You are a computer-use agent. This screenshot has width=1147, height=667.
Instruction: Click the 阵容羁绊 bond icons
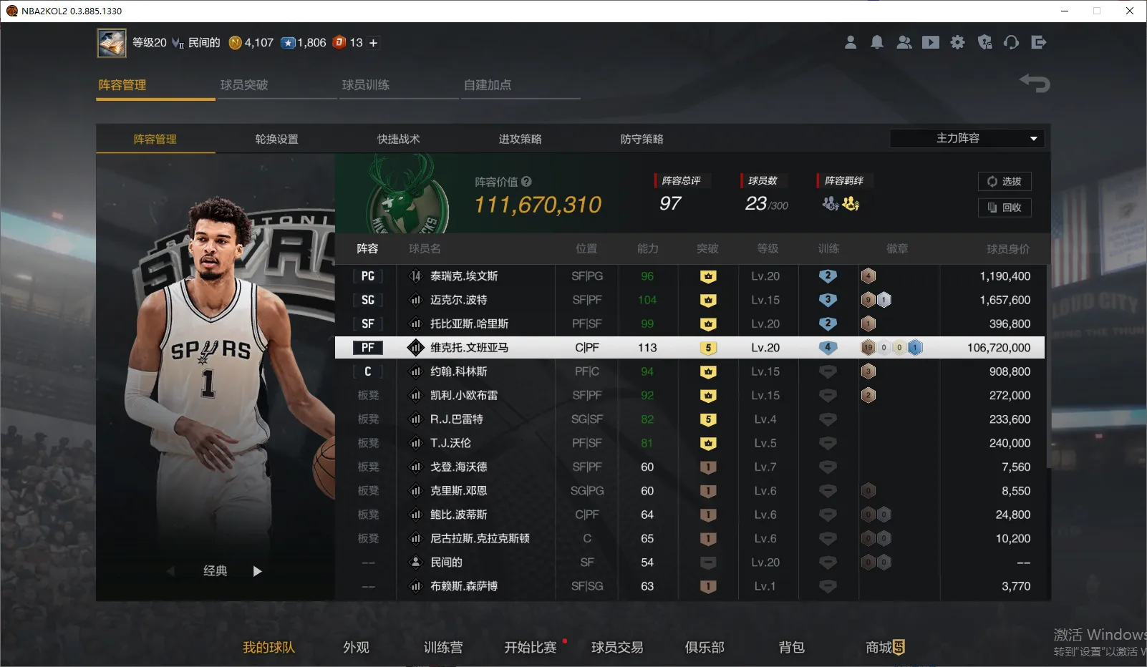pyautogui.click(x=841, y=204)
